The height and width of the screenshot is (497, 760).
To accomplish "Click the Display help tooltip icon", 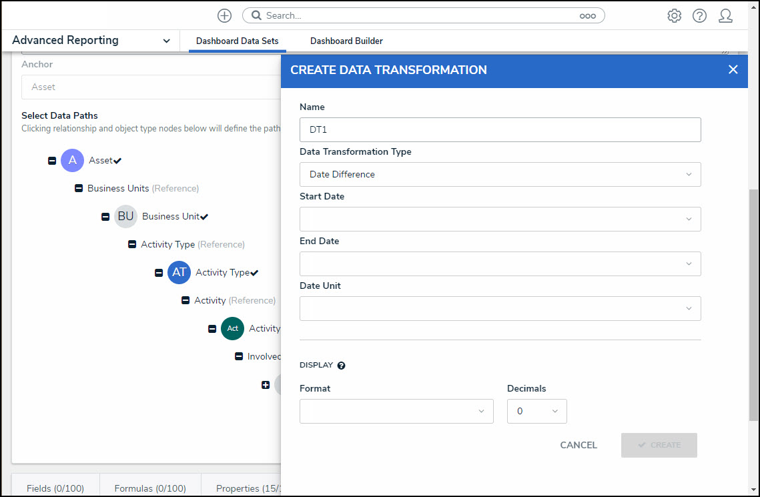I will [x=342, y=366].
